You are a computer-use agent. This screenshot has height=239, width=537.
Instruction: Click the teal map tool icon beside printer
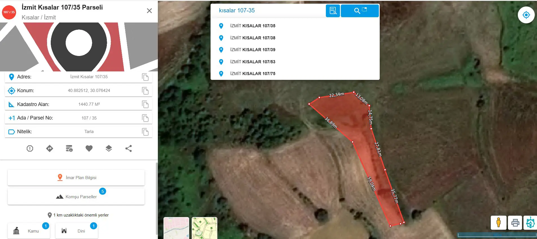tap(530, 223)
